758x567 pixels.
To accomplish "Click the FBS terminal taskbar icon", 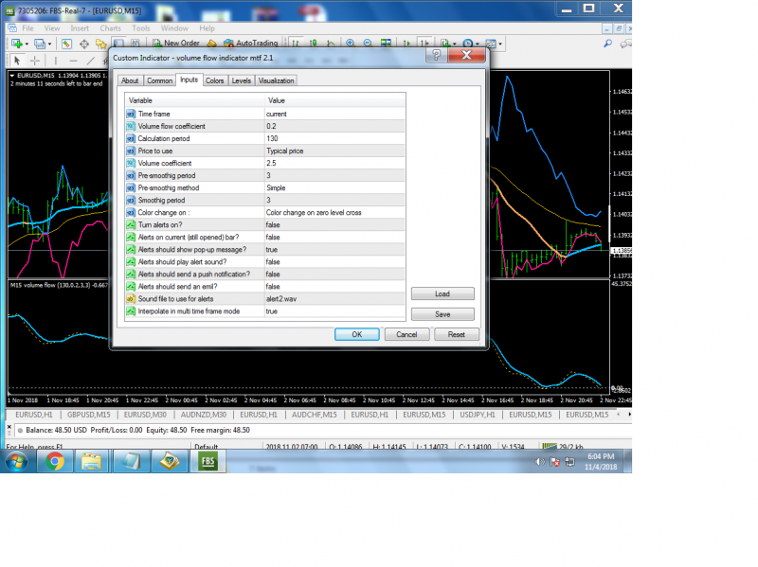I will (x=206, y=461).
